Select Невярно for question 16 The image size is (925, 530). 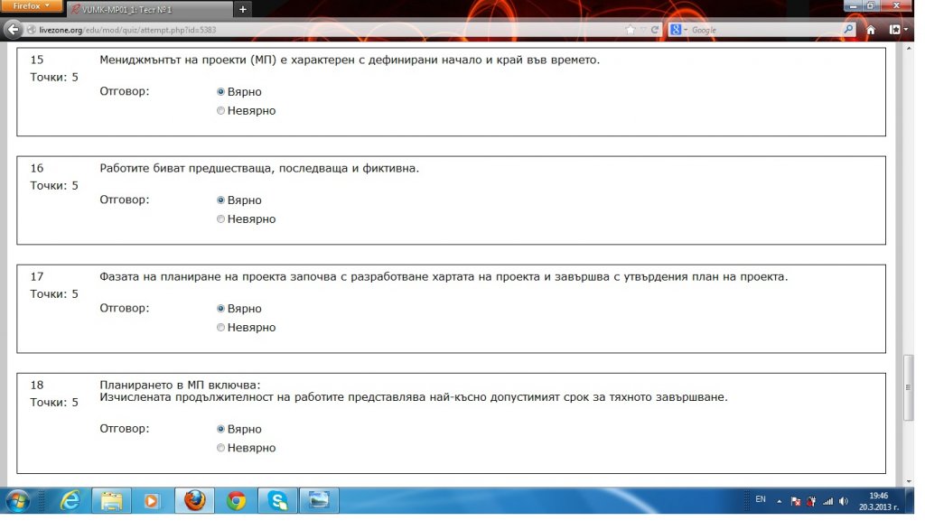pos(220,219)
